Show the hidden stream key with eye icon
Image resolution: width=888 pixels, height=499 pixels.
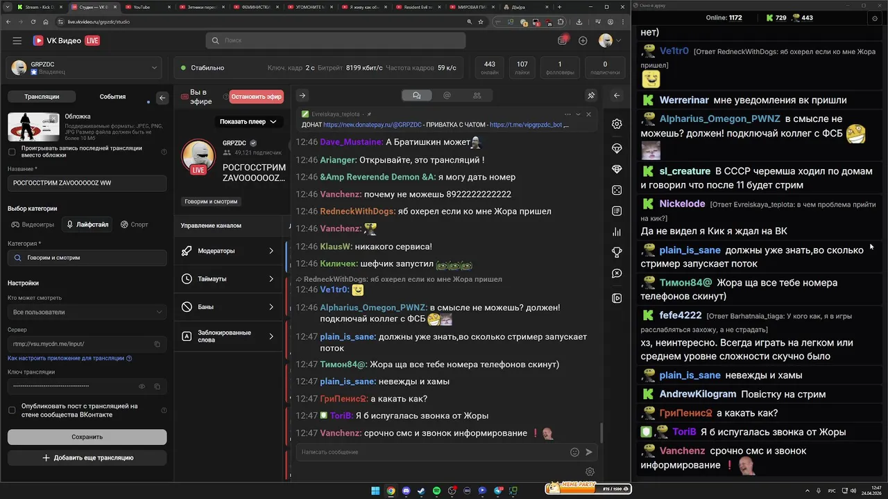142,386
